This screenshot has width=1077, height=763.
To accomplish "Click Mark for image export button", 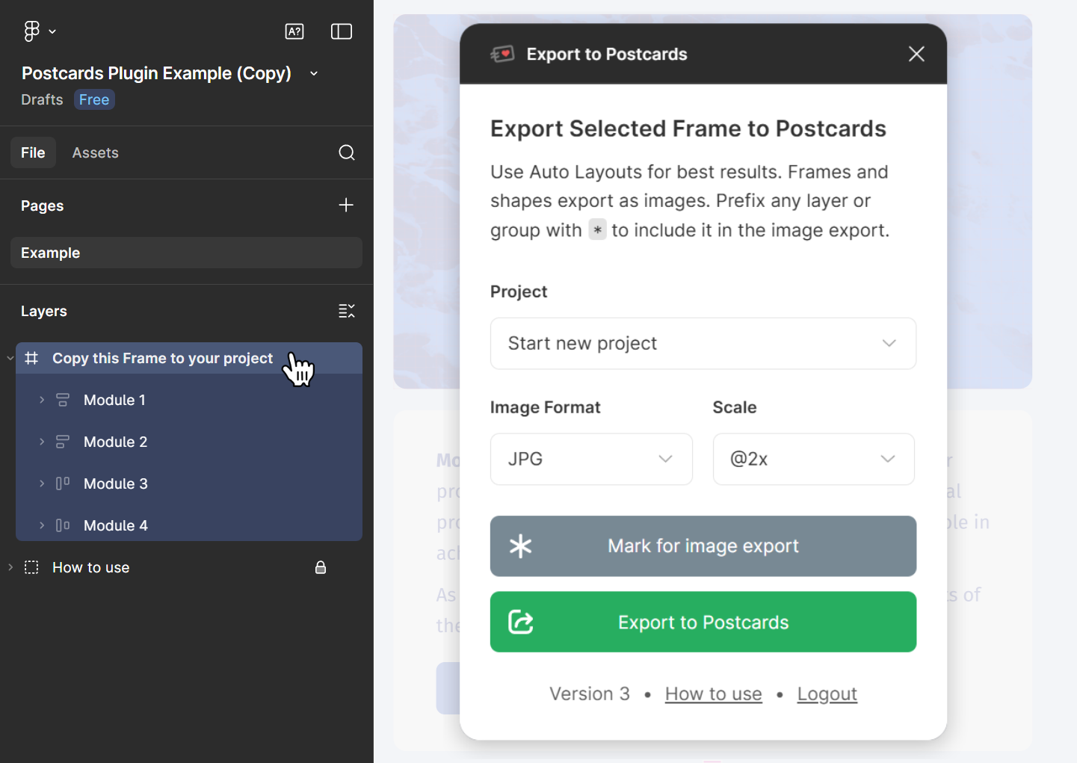I will pyautogui.click(x=703, y=546).
